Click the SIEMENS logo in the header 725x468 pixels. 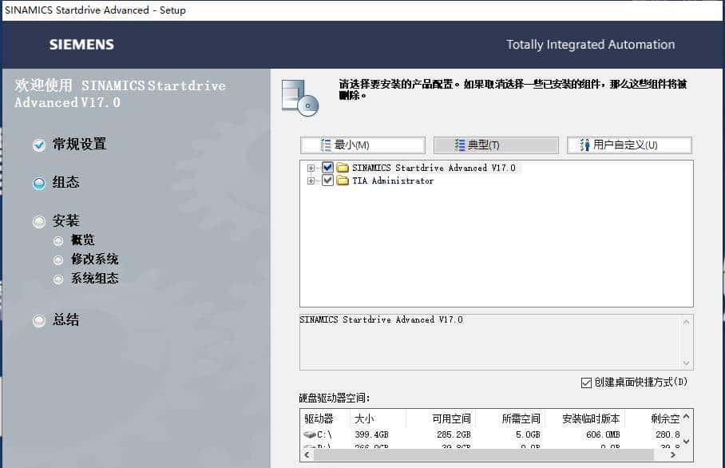point(81,45)
